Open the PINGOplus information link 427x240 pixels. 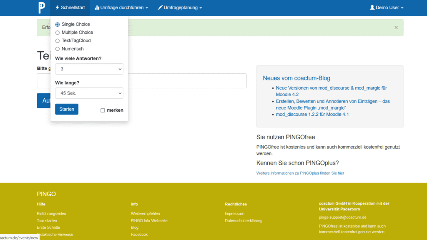pyautogui.click(x=300, y=173)
